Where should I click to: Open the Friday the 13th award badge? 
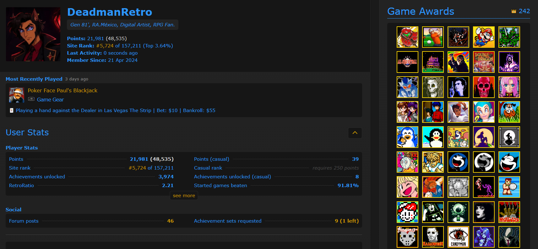407,237
